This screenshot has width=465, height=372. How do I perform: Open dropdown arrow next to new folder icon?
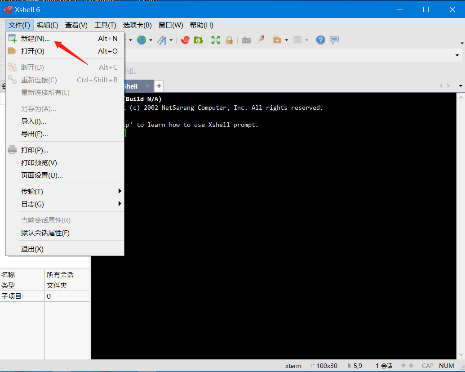(287, 40)
